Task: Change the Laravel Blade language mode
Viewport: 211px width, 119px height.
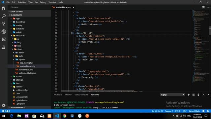Action: point(194,111)
